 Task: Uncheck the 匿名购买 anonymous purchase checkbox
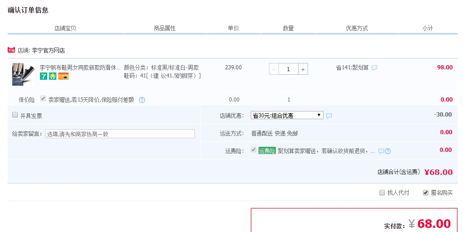click(x=426, y=193)
